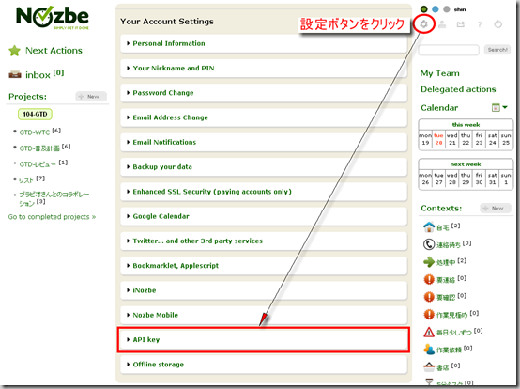Open the calendar dropdown arrow

click(x=505, y=107)
